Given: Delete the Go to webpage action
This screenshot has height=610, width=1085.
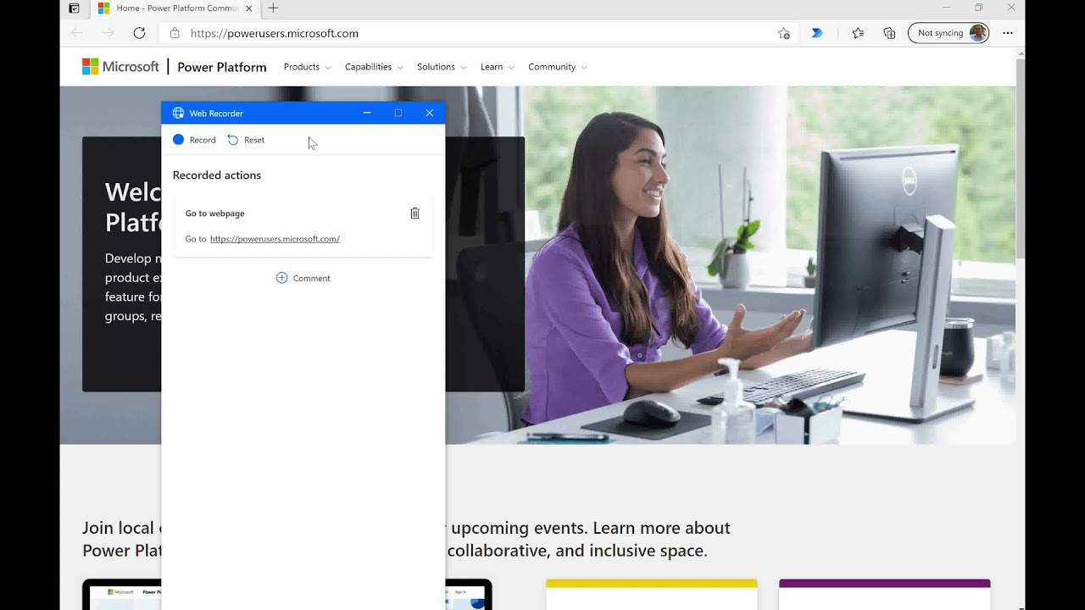Looking at the screenshot, I should (415, 213).
